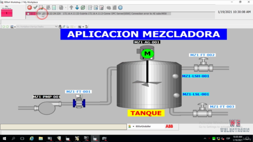Screen dimensions: 253x142
Task: Click the gray up arrow icon
Action: [71, 7]
